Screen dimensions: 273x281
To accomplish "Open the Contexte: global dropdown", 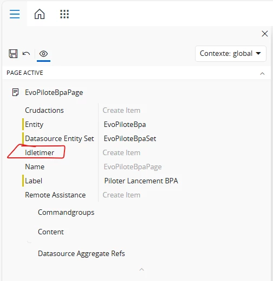I will pyautogui.click(x=231, y=54).
